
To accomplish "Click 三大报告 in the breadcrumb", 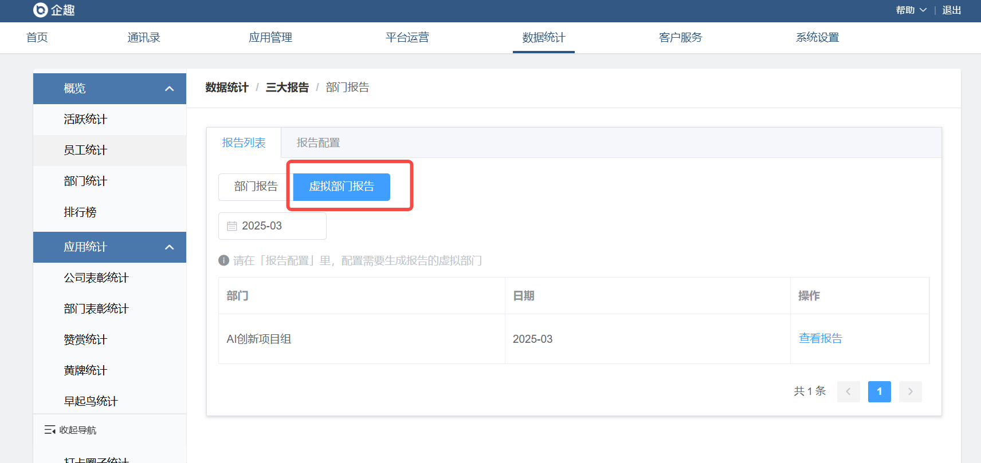I will pyautogui.click(x=287, y=88).
